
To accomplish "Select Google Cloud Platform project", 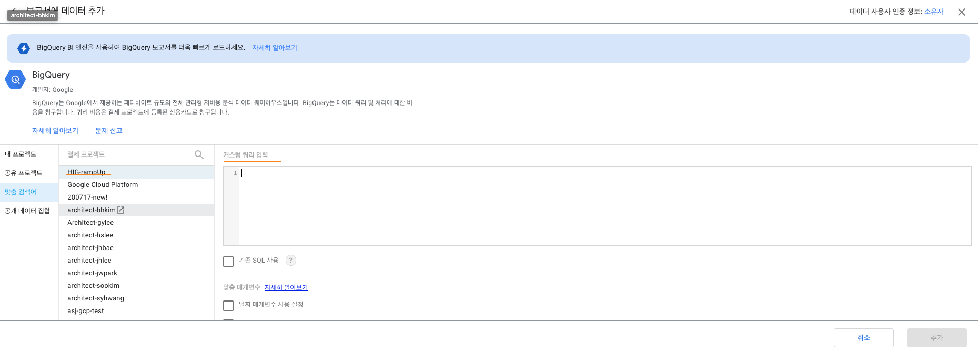I will click(136, 185).
